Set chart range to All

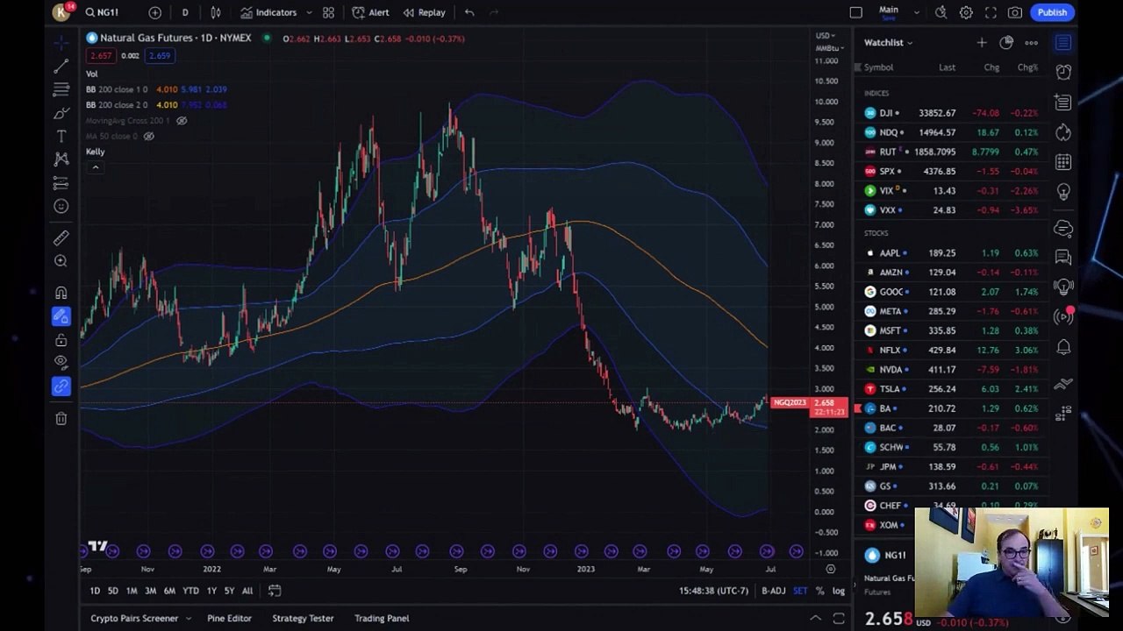[247, 591]
